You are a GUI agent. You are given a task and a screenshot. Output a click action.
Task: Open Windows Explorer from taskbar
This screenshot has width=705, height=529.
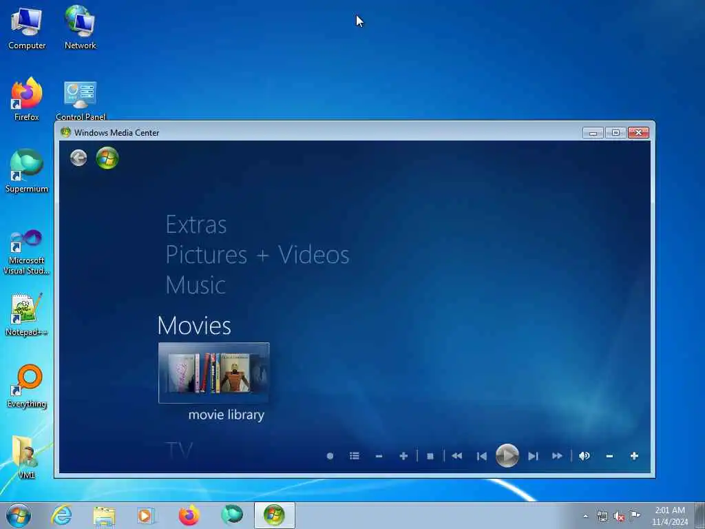(x=105, y=515)
